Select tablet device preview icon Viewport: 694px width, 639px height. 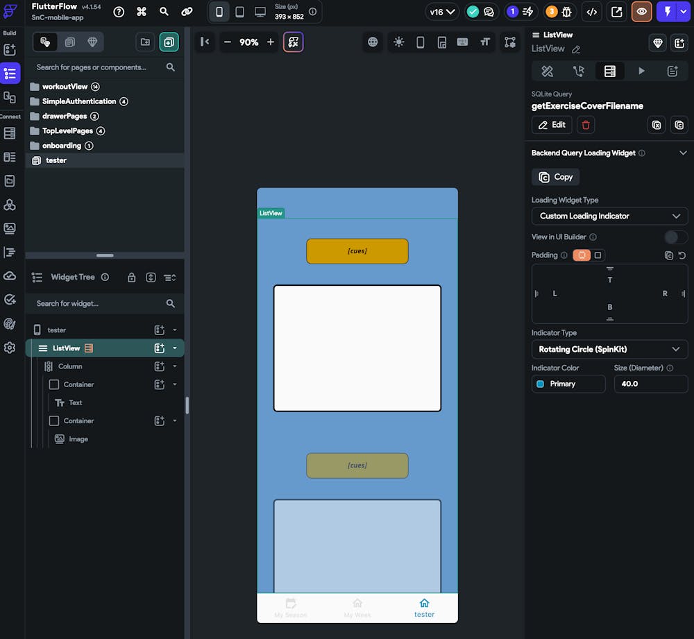tap(239, 12)
